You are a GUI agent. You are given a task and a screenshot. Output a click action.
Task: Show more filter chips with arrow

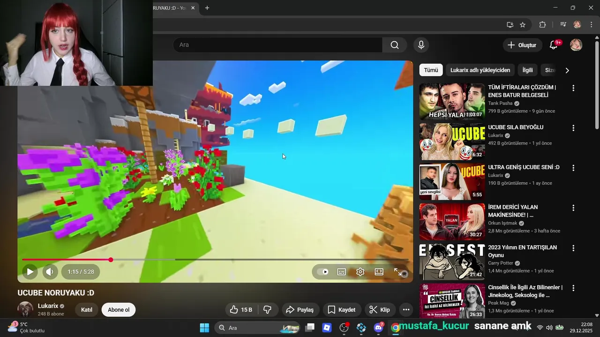[x=567, y=70]
